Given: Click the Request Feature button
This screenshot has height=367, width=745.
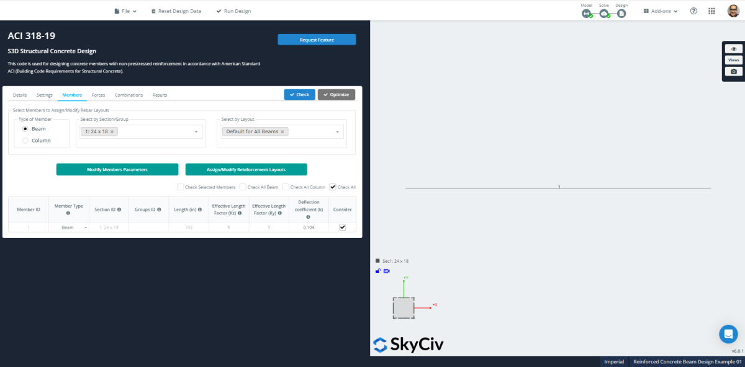Looking at the screenshot, I should (x=317, y=39).
